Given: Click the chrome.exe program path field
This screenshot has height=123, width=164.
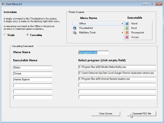Looking at the screenshot, I should 117,73.
